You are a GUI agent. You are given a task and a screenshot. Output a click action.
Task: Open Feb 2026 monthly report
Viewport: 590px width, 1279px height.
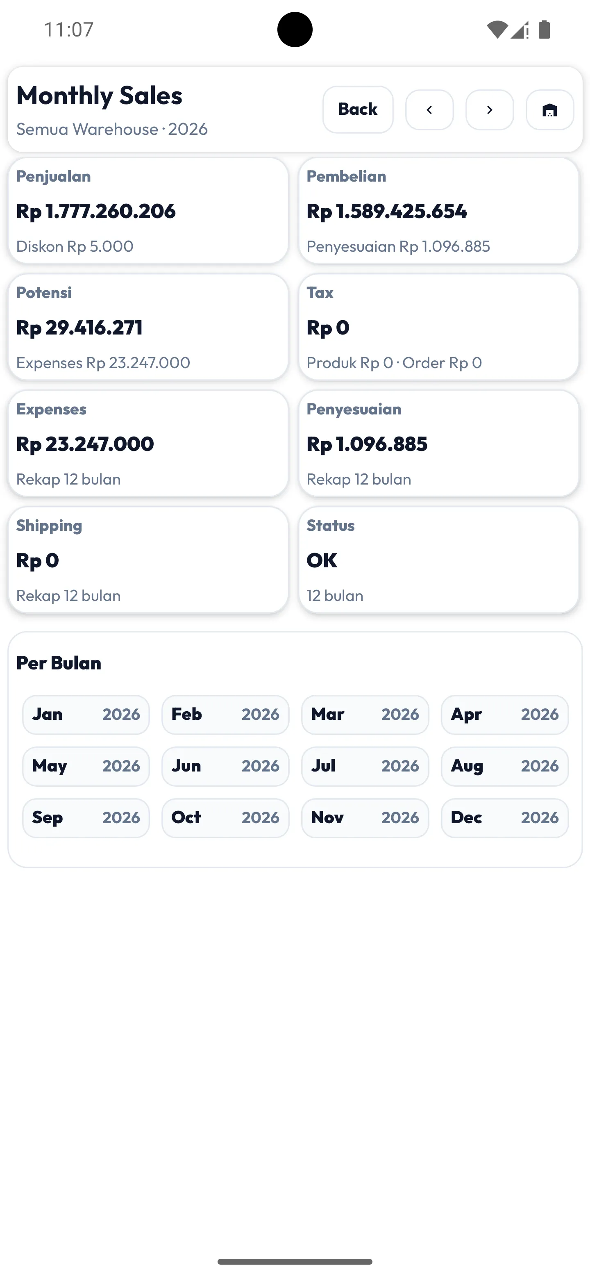(x=225, y=715)
